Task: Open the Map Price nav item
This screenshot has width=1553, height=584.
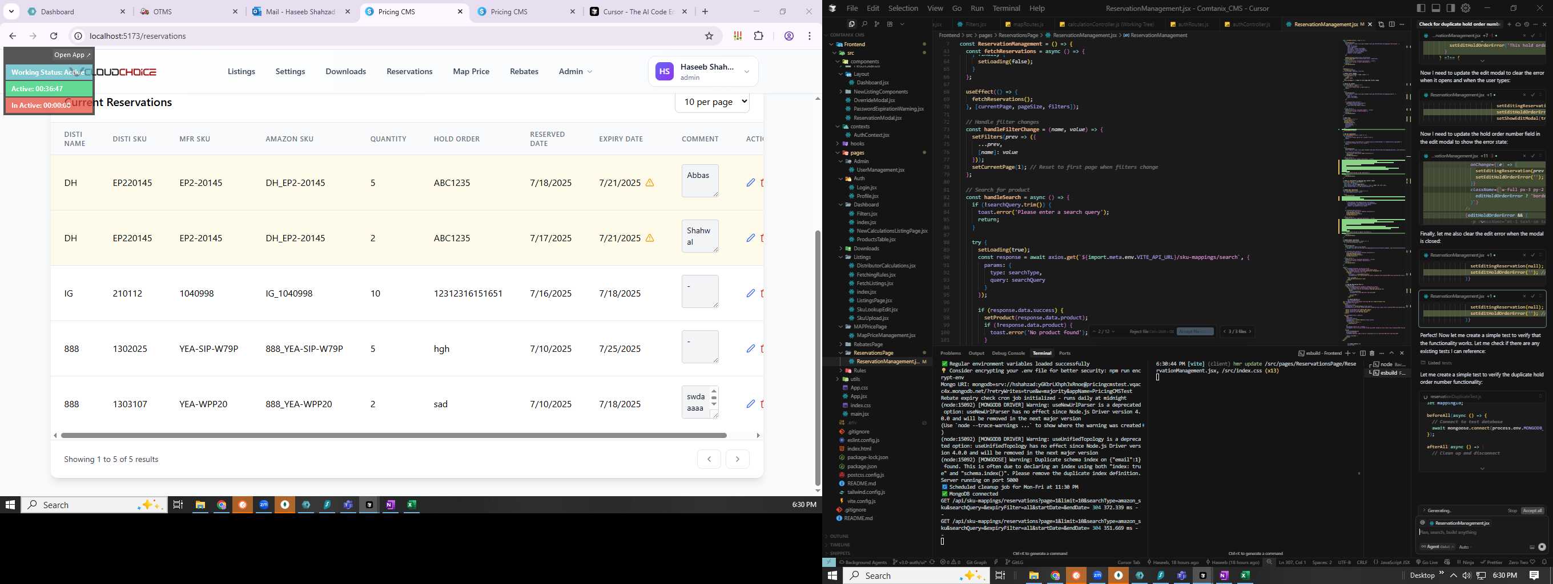Action: click(471, 71)
